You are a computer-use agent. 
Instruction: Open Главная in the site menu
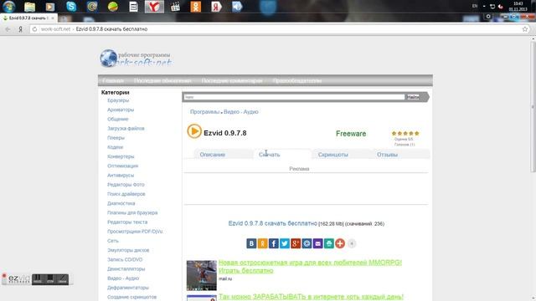[113, 81]
